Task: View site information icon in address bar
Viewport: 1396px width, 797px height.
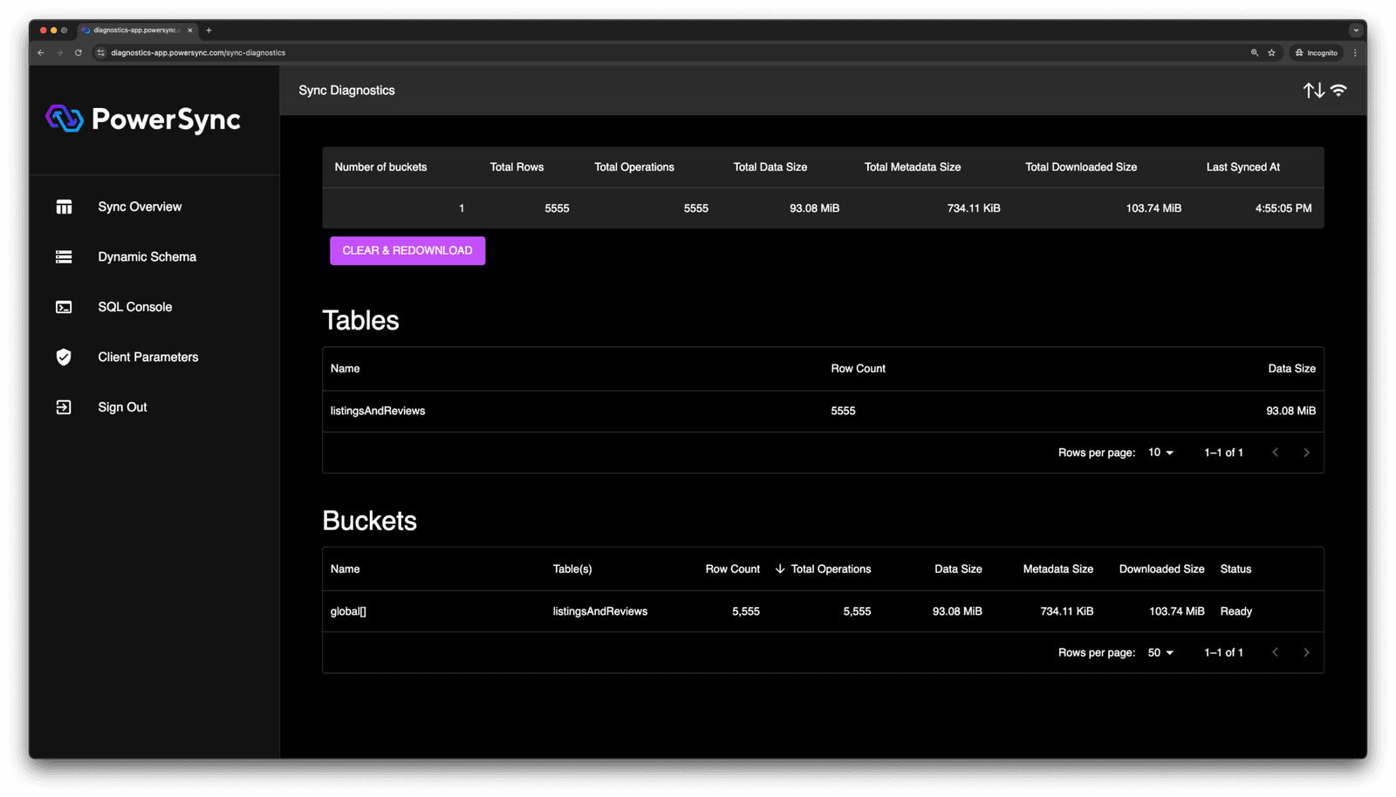Action: click(x=101, y=53)
